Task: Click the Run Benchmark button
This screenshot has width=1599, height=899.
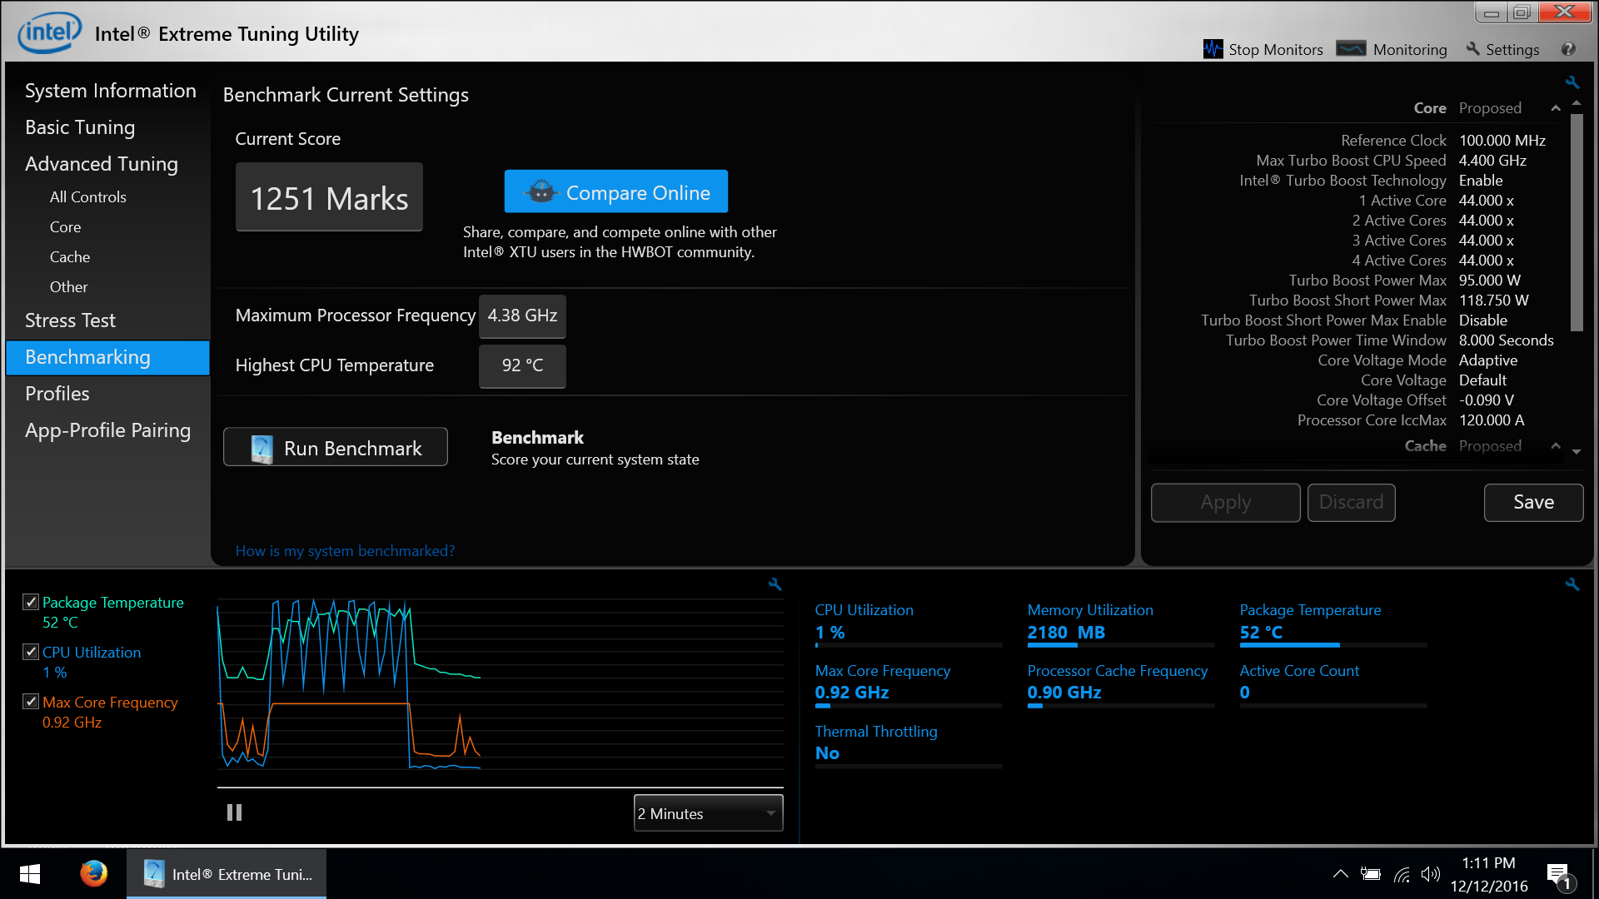Action: coord(335,448)
